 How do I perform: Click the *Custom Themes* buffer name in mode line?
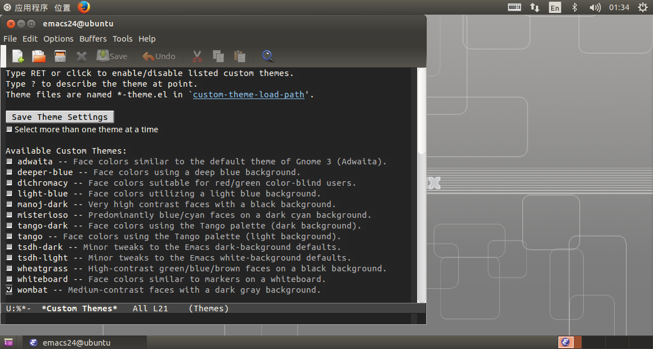point(79,308)
